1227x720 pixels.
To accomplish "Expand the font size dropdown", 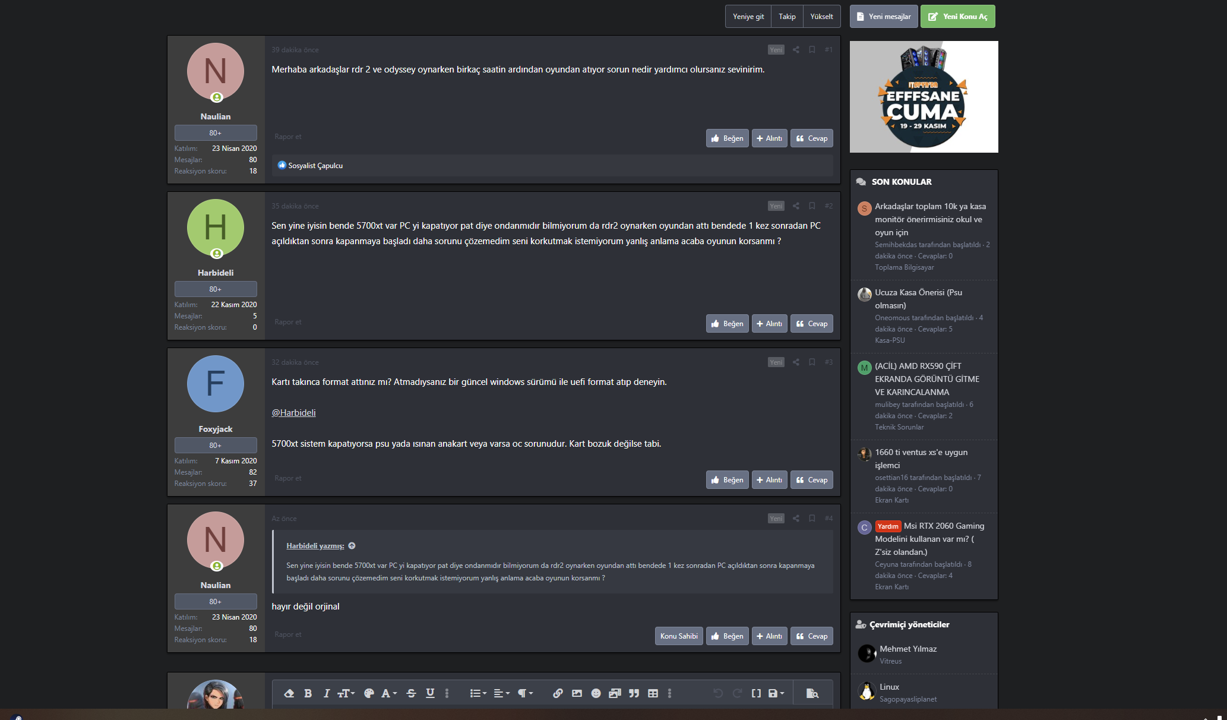I will 346,693.
